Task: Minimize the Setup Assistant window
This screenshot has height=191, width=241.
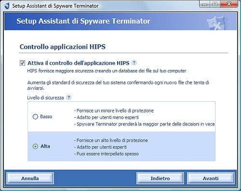Action: [204, 4]
